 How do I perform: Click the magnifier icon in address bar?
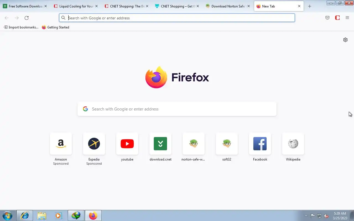click(x=63, y=18)
